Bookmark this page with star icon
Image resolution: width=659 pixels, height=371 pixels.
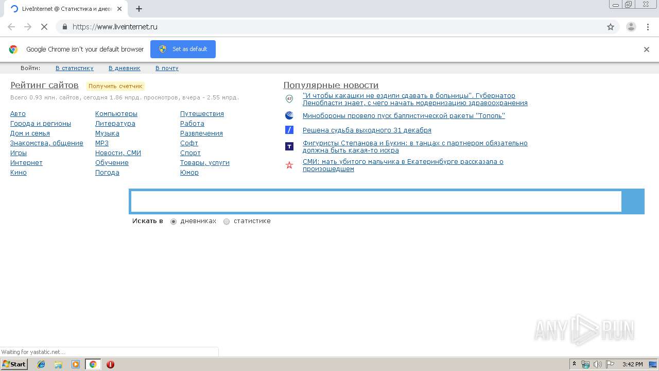coord(611,27)
